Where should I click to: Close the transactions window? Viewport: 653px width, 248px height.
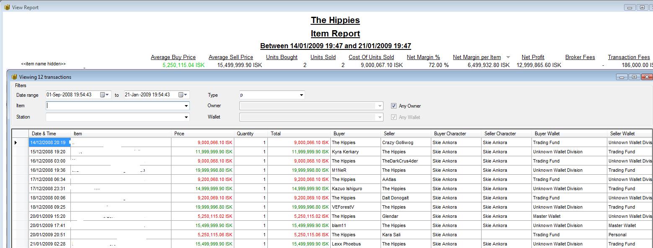tap(647, 77)
